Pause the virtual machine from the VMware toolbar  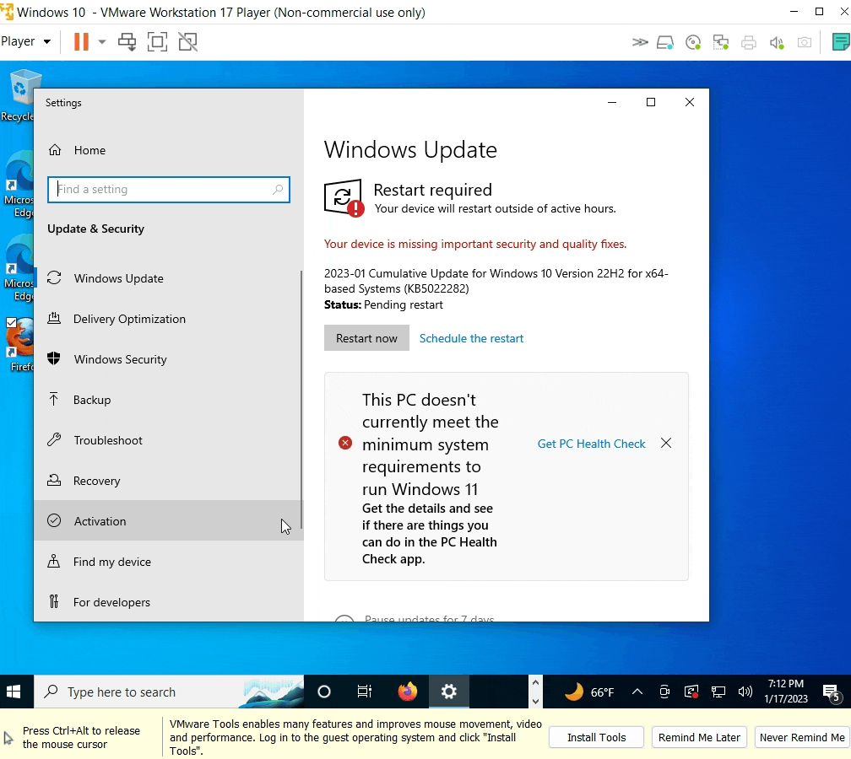coord(81,42)
